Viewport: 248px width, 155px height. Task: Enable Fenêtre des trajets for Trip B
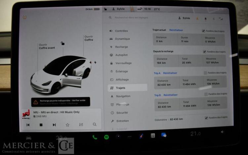point(206,94)
